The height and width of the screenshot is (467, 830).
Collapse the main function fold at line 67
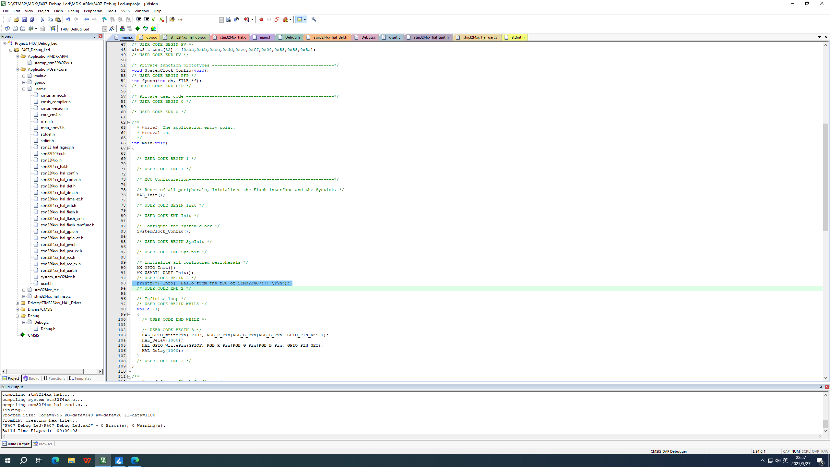129,148
